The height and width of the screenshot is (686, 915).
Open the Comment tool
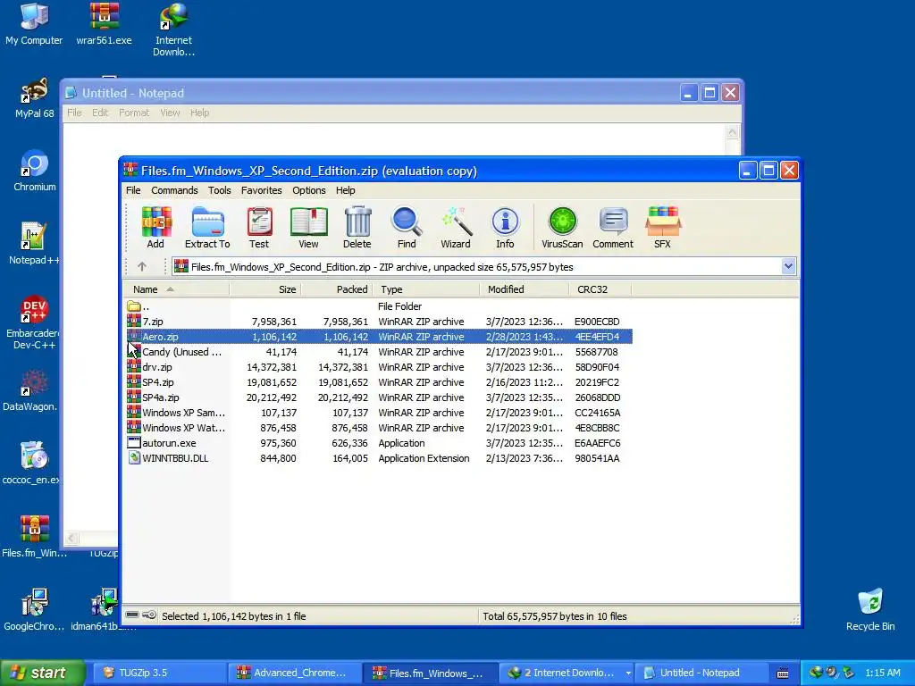click(613, 228)
